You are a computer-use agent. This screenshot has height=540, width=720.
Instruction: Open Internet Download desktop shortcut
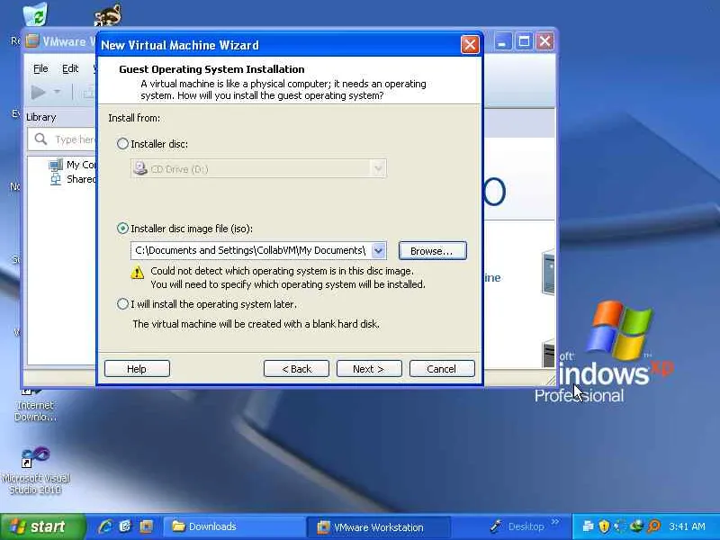(35, 405)
